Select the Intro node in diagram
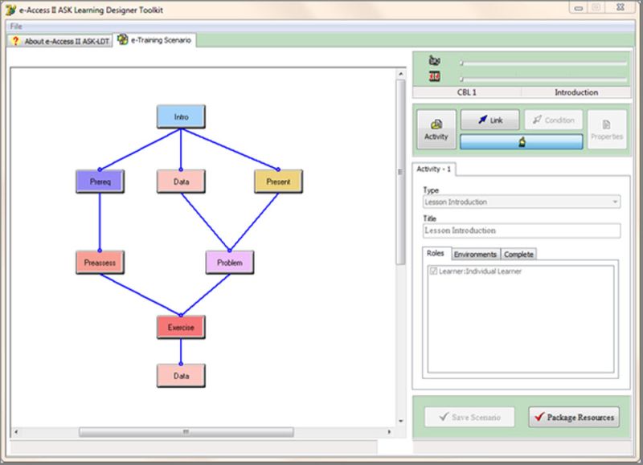This screenshot has height=465, width=643. tap(181, 116)
